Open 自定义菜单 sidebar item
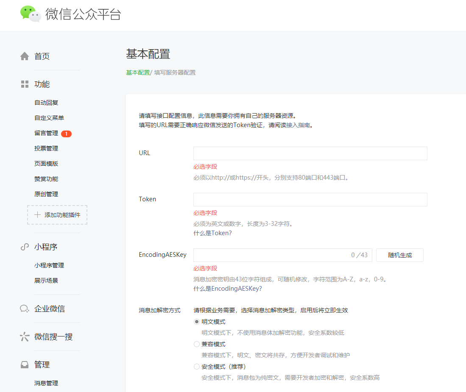This screenshot has width=466, height=392. click(49, 118)
